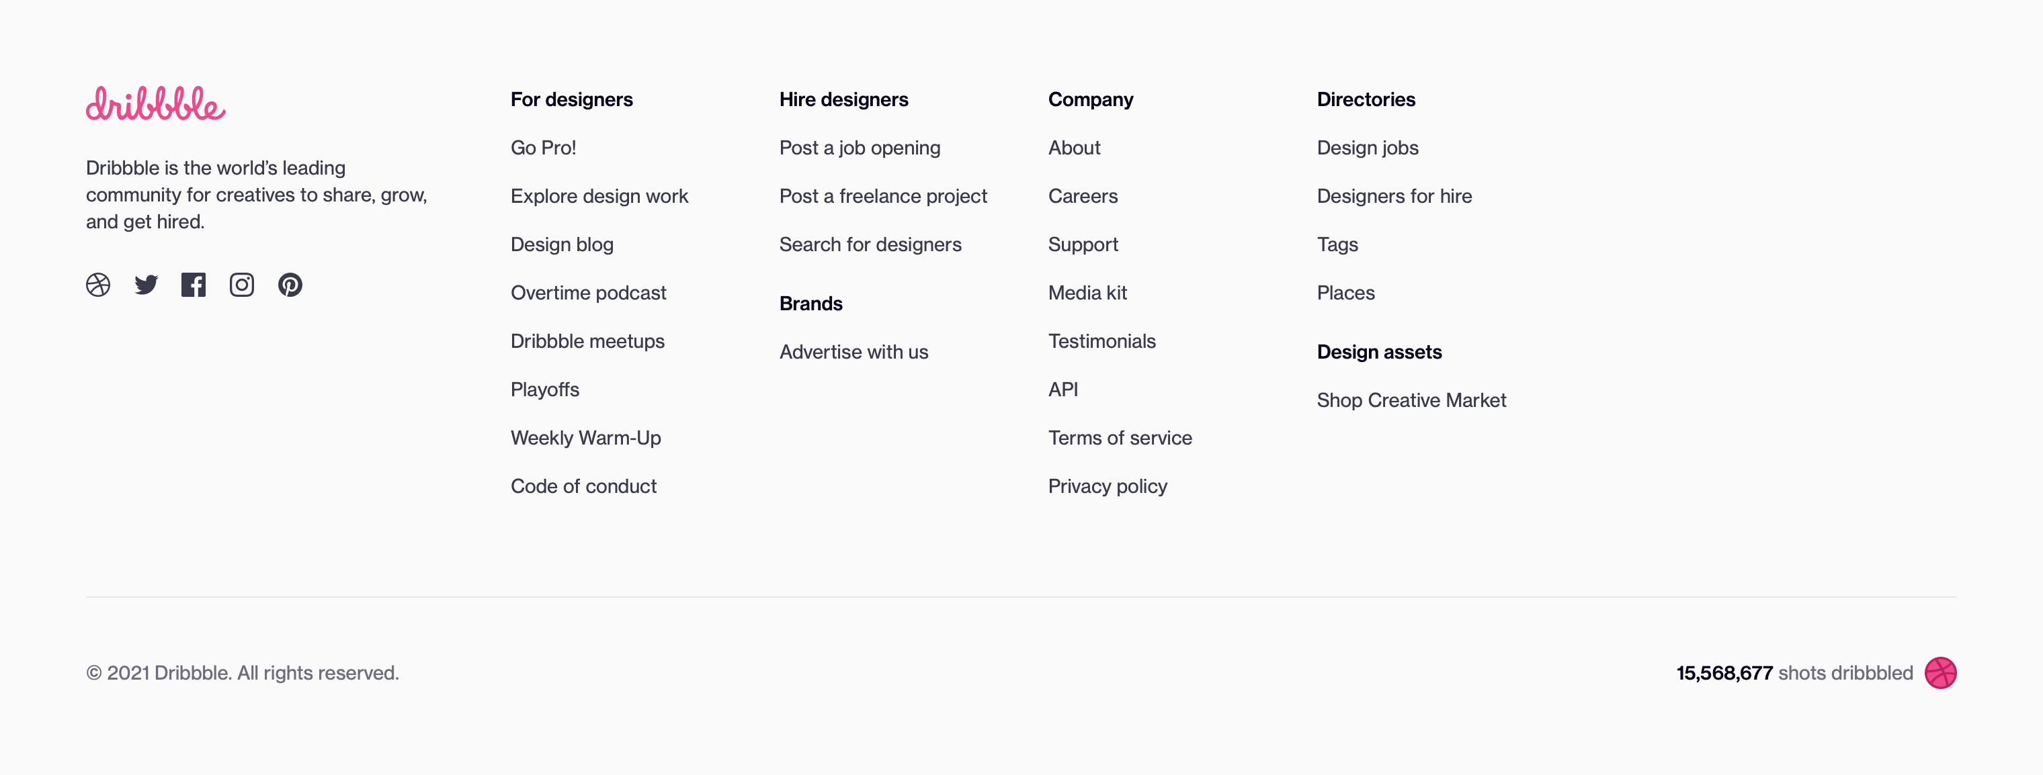Image resolution: width=2043 pixels, height=775 pixels.
Task: Visit Dribbble's Twitter page via bird icon
Action: pyautogui.click(x=145, y=285)
